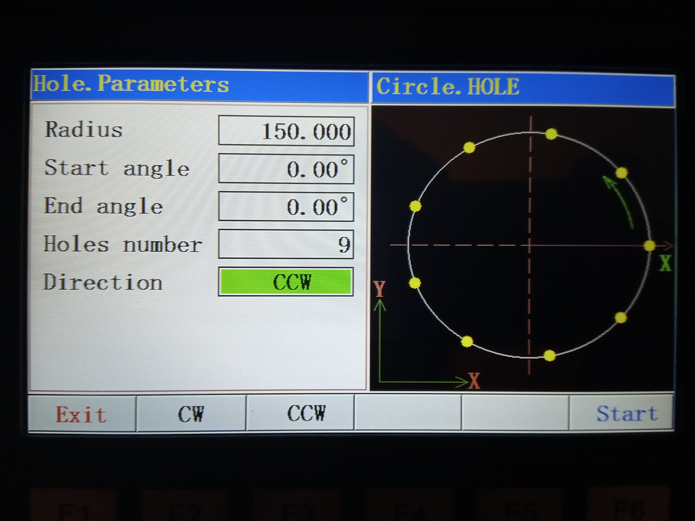Click the circle center crosshair intersection
Viewport: 695px width, 521px height.
click(x=529, y=245)
